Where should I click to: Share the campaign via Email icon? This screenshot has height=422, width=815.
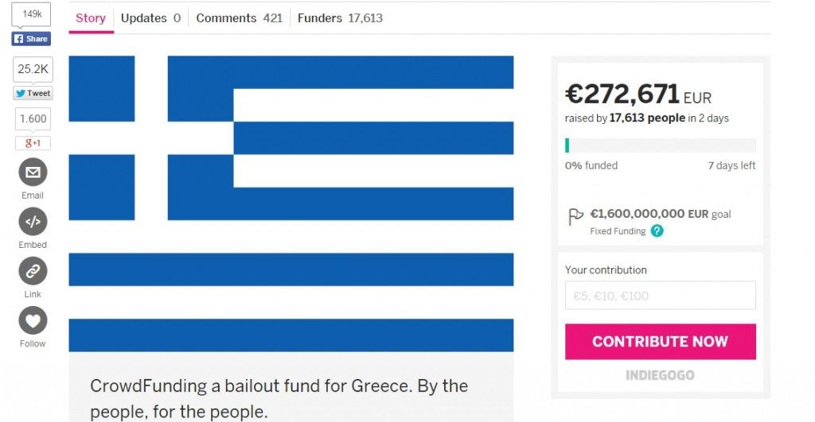pyautogui.click(x=33, y=172)
